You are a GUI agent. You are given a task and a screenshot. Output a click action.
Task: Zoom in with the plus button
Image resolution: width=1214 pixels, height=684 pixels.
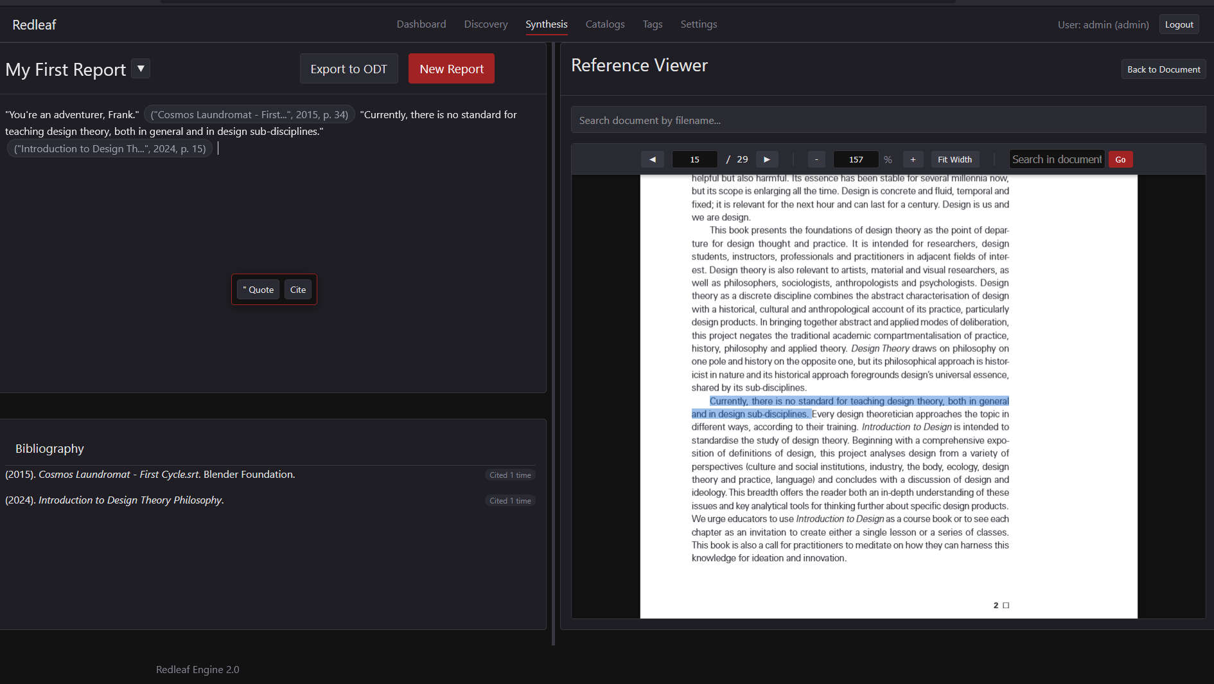(x=913, y=159)
